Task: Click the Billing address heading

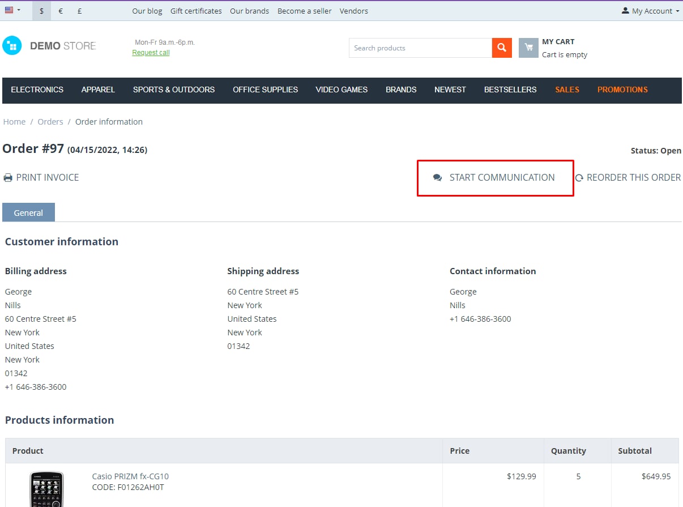Action: (36, 271)
